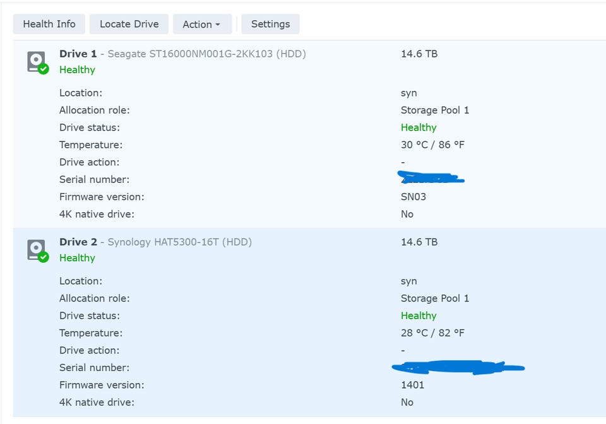Click Drive 2 Temperature label
Screen dimensions: 606x424
[91, 333]
